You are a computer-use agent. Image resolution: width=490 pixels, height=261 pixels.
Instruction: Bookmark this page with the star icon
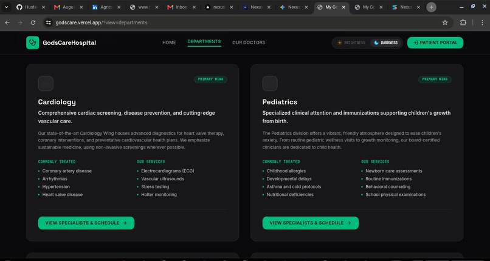tap(445, 22)
